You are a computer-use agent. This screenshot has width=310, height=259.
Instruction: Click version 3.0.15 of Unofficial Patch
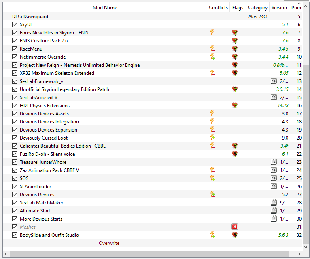(282, 89)
